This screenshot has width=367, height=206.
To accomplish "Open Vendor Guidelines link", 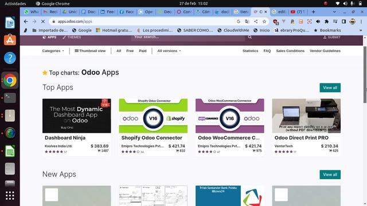I will [x=325, y=51].
